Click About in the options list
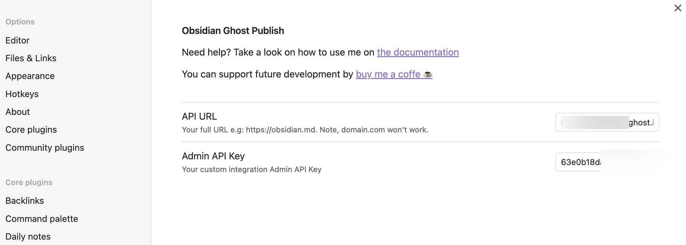 17,112
